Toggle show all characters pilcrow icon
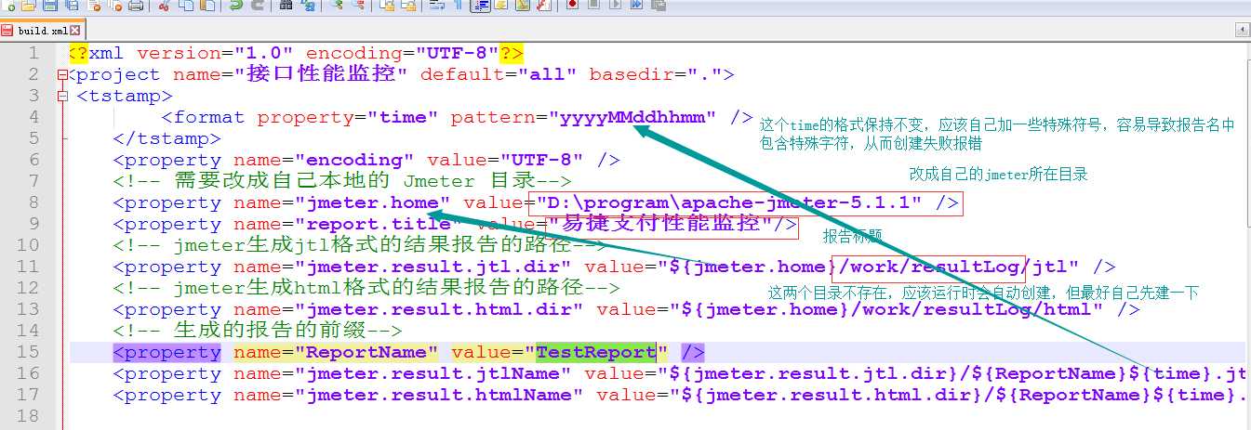The height and width of the screenshot is (430, 1251). pyautogui.click(x=458, y=6)
